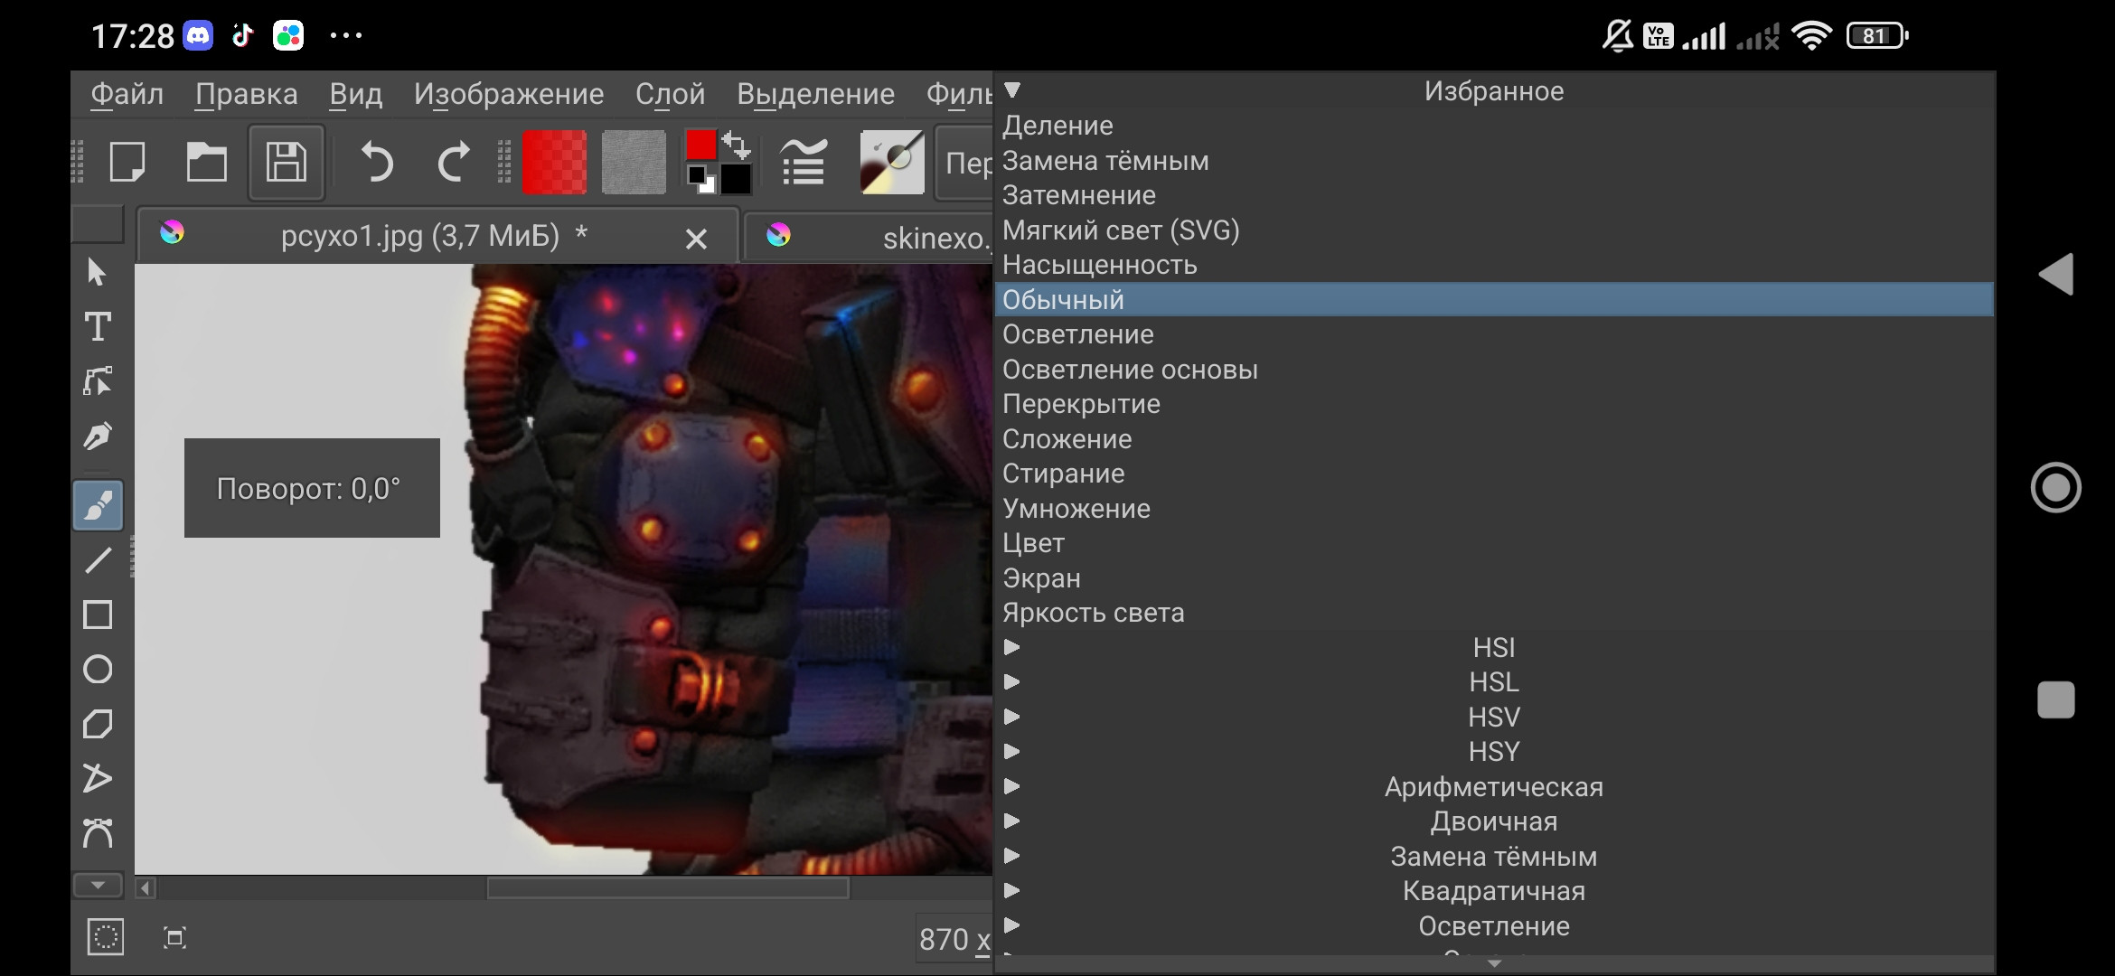Close the pcyxo1.jpg tab

click(696, 239)
